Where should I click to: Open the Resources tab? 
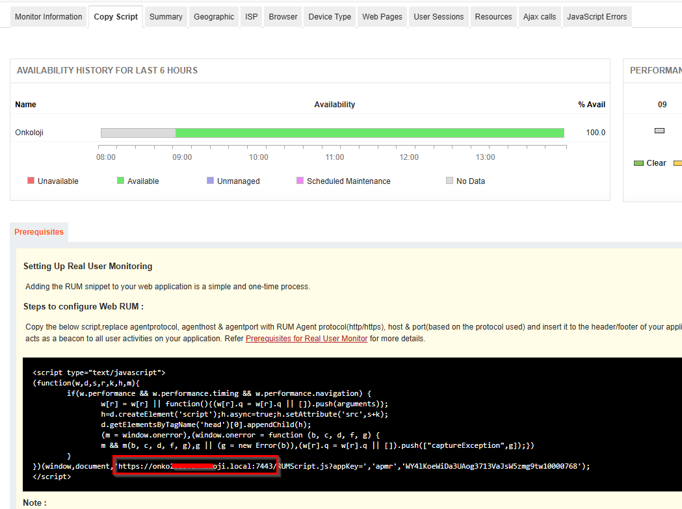click(493, 17)
